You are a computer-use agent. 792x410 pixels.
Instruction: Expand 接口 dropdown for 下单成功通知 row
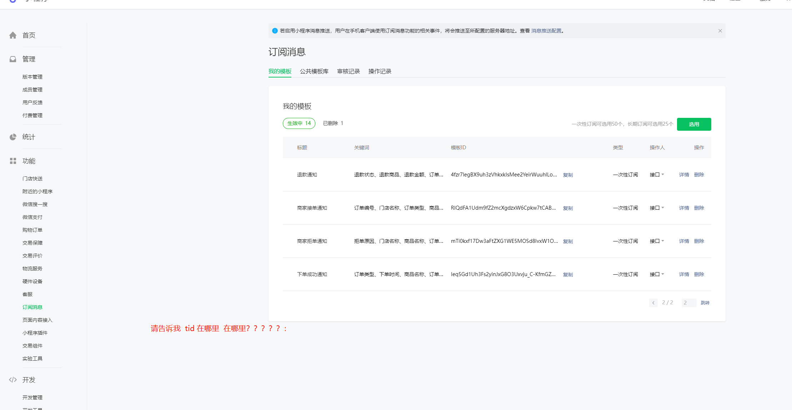coord(657,274)
